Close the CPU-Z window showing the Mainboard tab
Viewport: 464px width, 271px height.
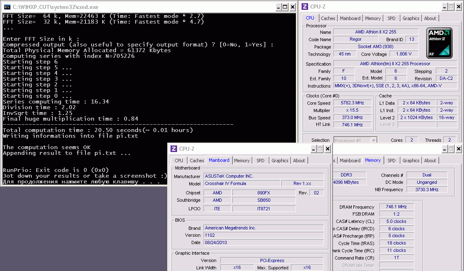pyautogui.click(x=328, y=149)
